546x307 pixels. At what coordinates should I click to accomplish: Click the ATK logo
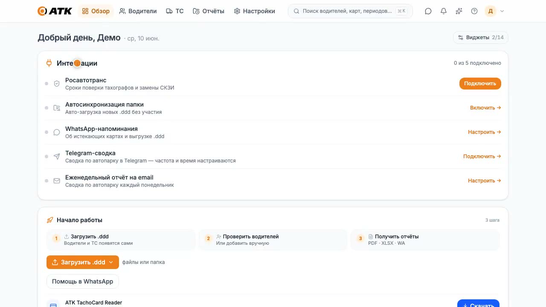pos(55,11)
